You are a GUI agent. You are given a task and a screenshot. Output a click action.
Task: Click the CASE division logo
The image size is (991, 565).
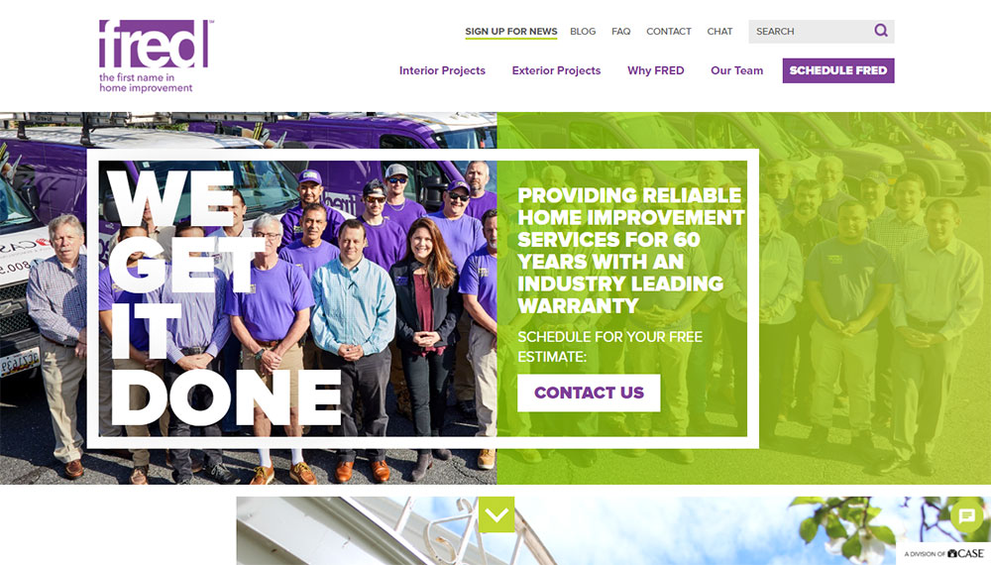point(944,554)
